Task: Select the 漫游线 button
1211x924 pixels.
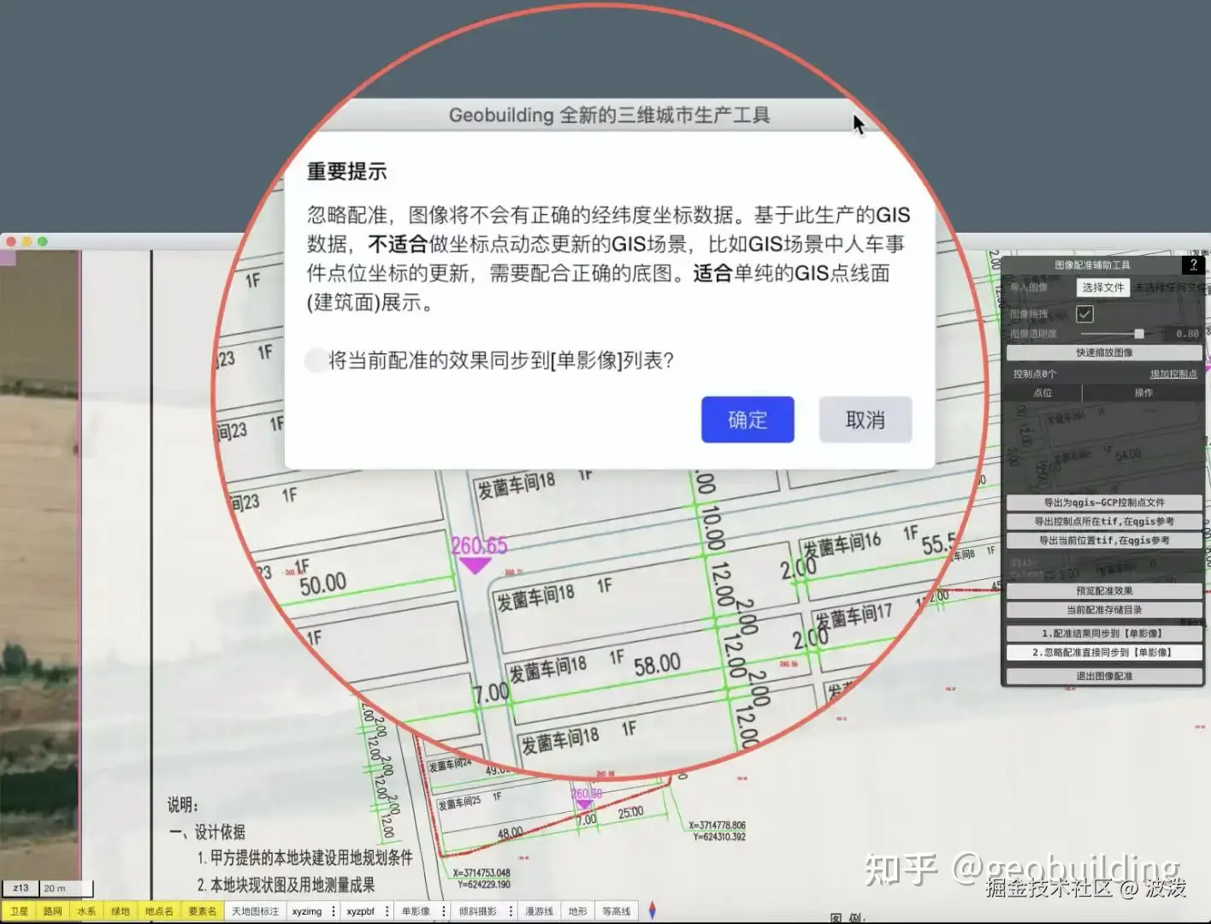Action: 540,911
